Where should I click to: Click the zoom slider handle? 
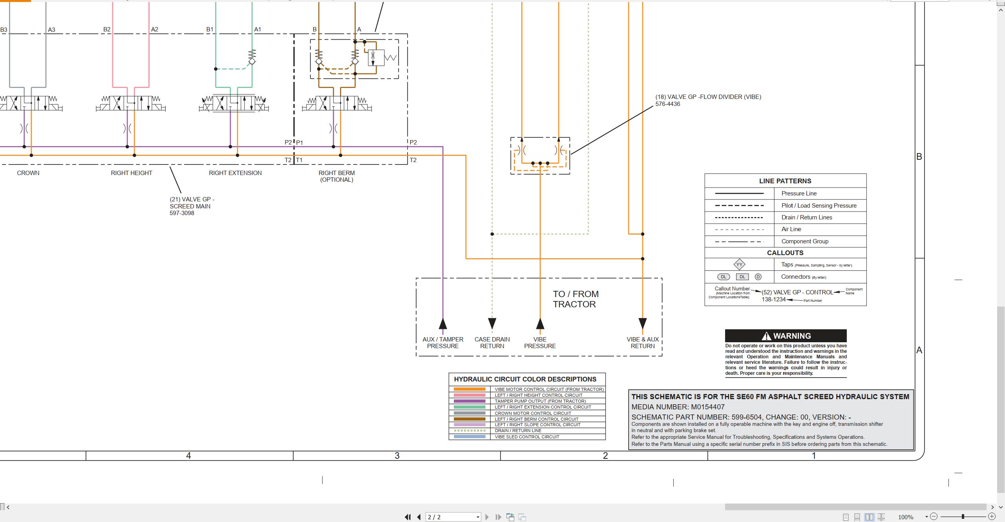[x=963, y=517]
